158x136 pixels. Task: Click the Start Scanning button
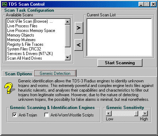point(120,63)
